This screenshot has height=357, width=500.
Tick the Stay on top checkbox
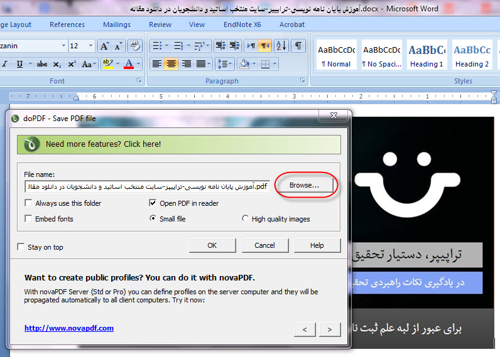21,247
